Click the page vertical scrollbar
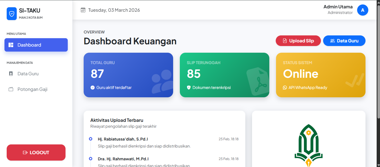Viewport: 380px width, 167px height. coord(378,61)
